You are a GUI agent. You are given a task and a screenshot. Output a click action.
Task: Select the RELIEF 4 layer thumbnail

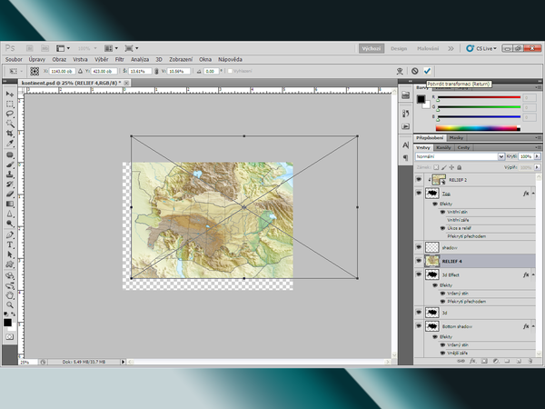click(x=431, y=260)
